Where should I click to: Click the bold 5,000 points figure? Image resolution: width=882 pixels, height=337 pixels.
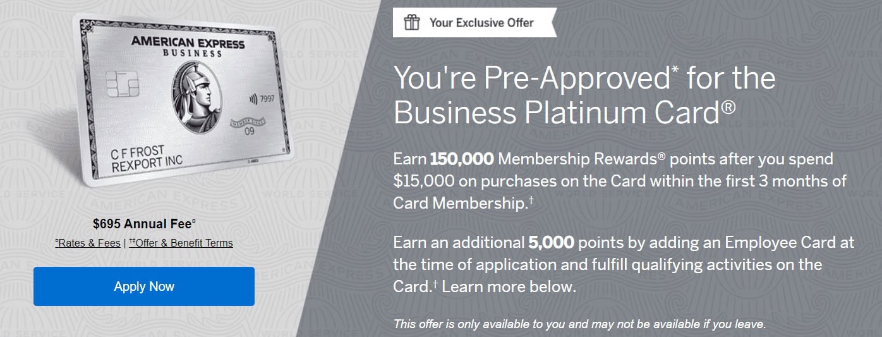point(550,242)
